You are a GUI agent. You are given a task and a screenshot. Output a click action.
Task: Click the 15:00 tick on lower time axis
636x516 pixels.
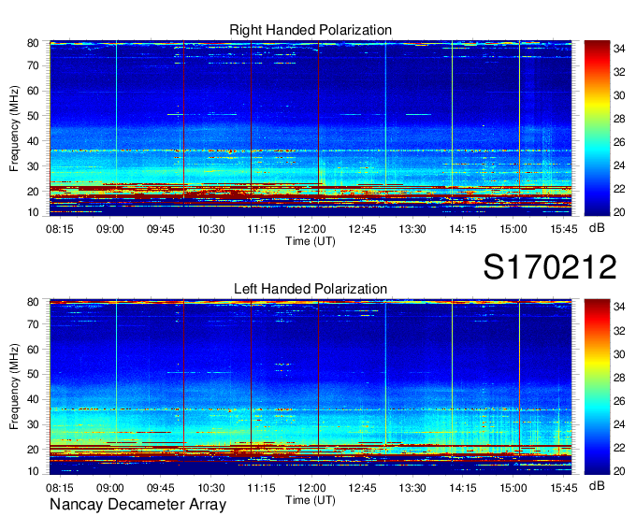click(513, 488)
